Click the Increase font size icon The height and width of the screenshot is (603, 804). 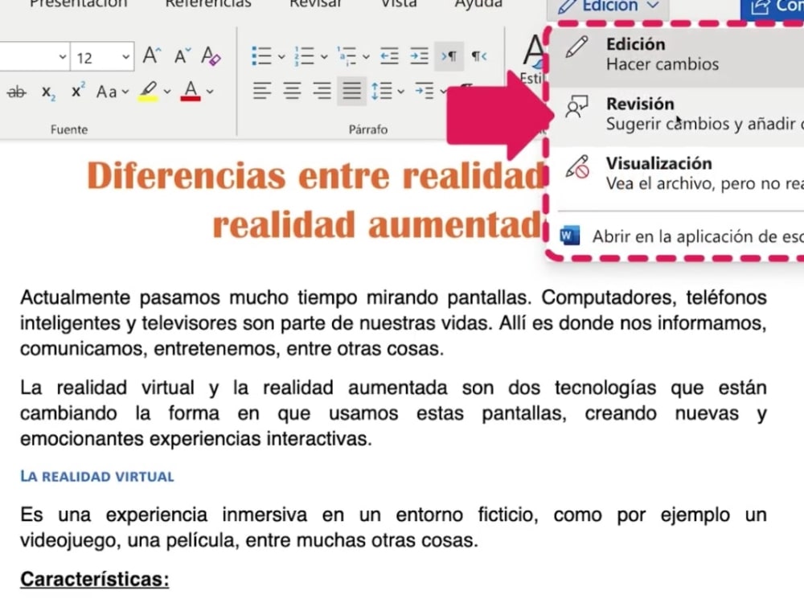[151, 55]
